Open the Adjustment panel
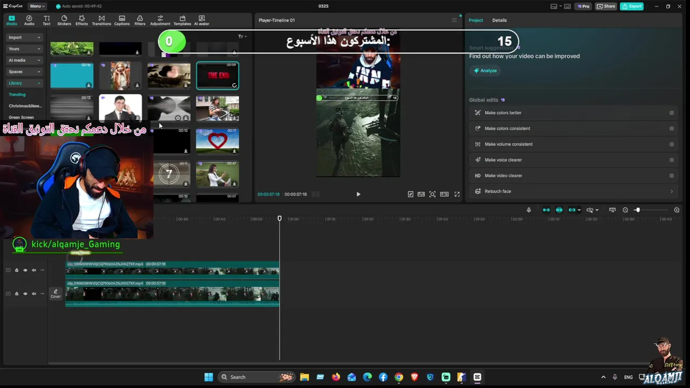Screen dimensions: 690x388 coord(160,20)
